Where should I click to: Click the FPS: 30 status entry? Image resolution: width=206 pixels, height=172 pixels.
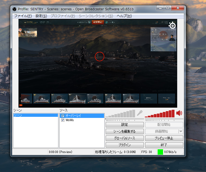146,152
